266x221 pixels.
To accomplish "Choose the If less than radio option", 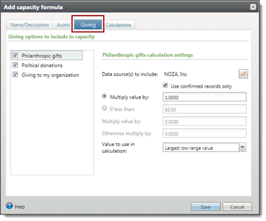I will [104, 108].
